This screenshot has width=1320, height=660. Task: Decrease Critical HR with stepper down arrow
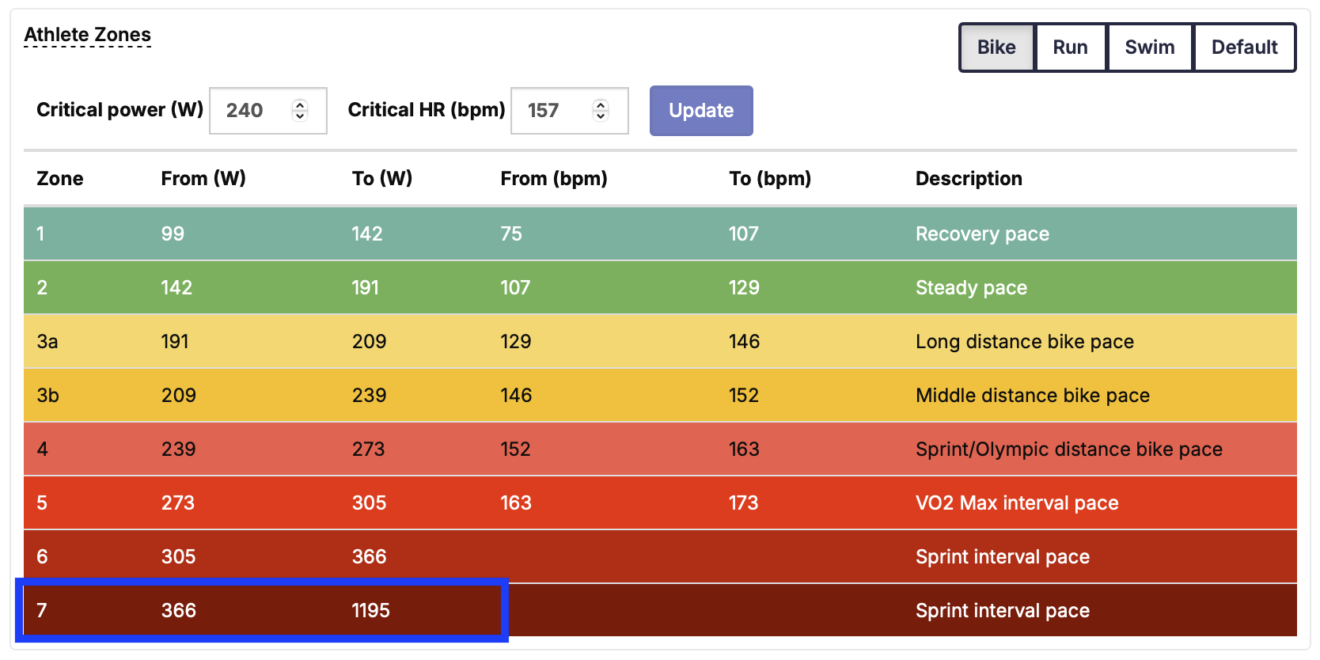tap(601, 116)
